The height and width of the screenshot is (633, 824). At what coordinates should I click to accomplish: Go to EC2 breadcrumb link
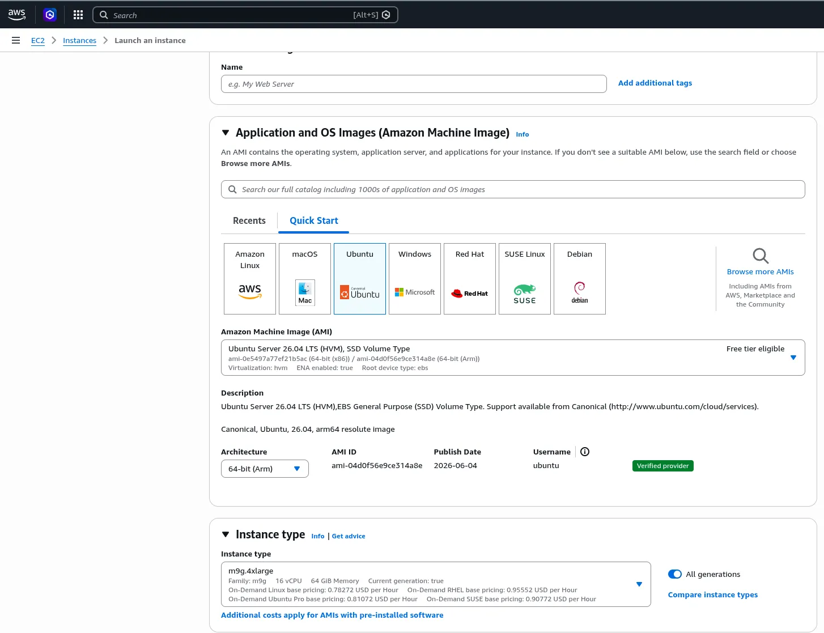pos(38,40)
